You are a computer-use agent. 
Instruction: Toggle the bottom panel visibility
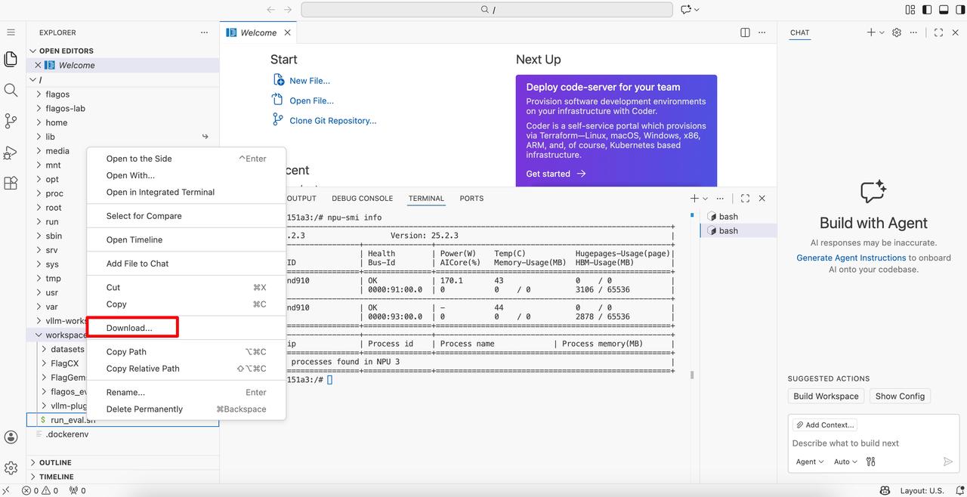pyautogui.click(x=944, y=10)
